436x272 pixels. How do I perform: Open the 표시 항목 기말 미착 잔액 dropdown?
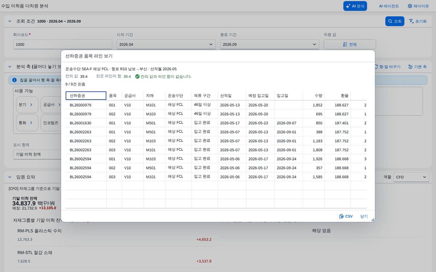pos(37,154)
